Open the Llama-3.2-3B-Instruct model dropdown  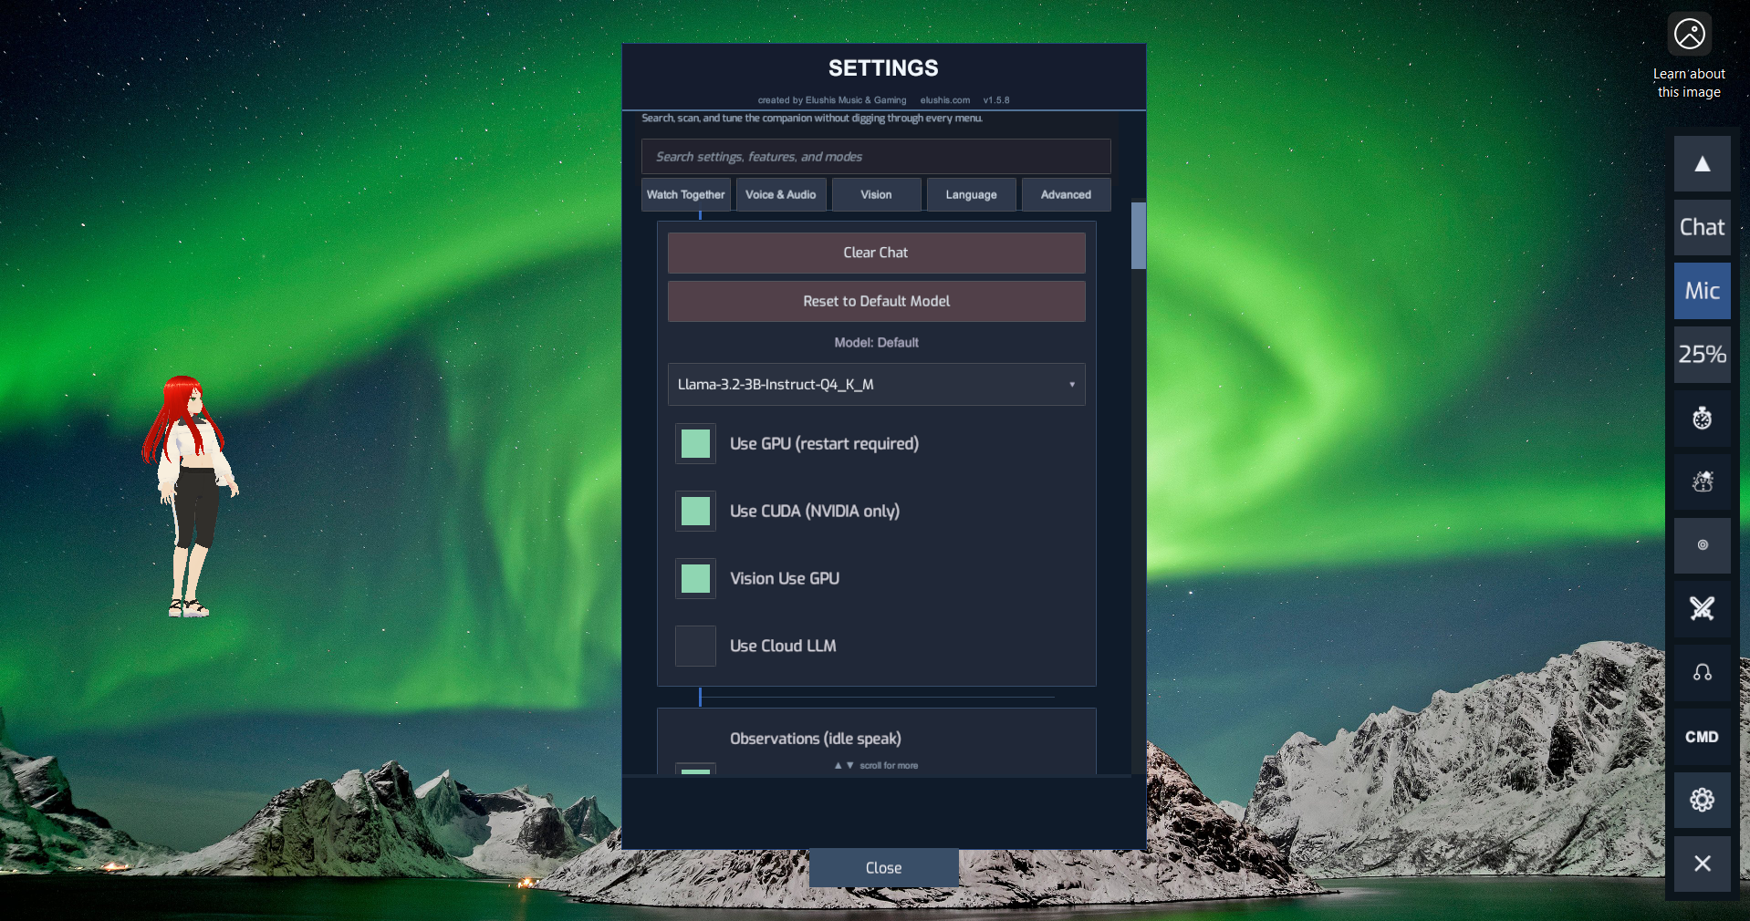[876, 385]
